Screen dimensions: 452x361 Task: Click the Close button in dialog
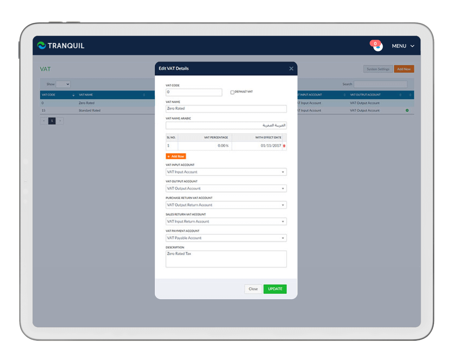point(253,289)
